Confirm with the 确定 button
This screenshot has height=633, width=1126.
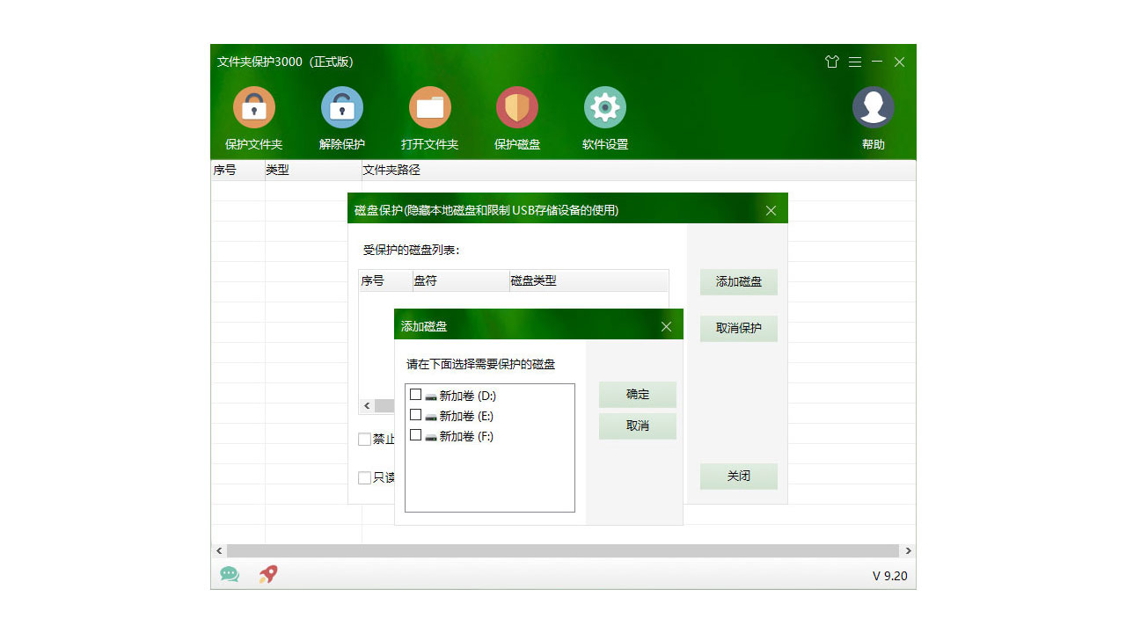(x=637, y=394)
